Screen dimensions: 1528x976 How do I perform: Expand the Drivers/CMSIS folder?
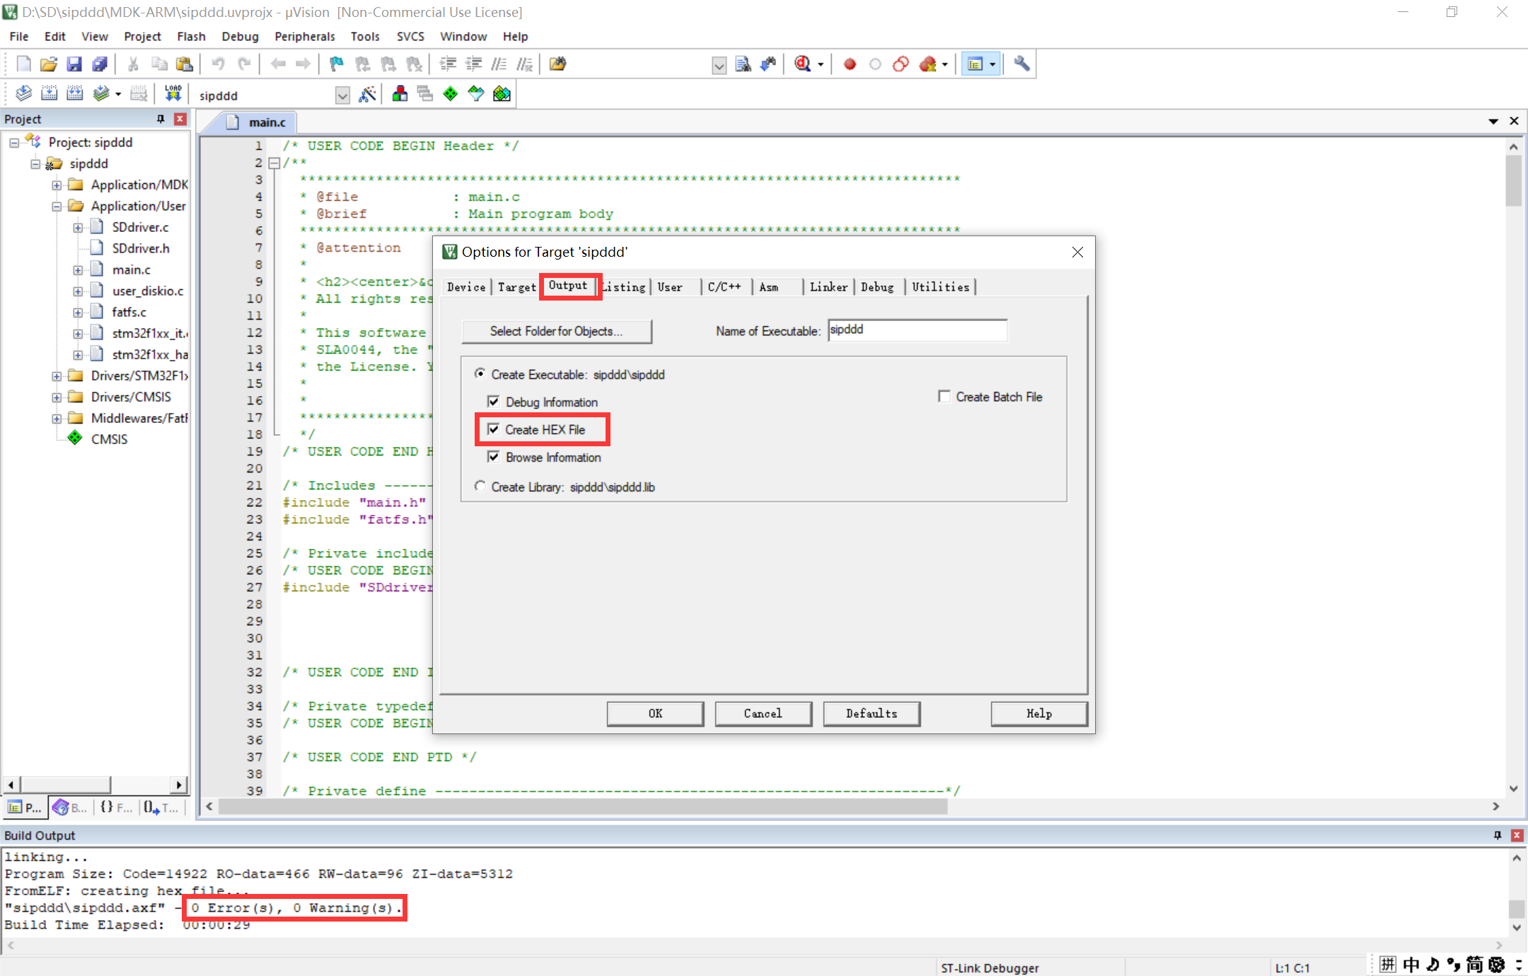[57, 397]
